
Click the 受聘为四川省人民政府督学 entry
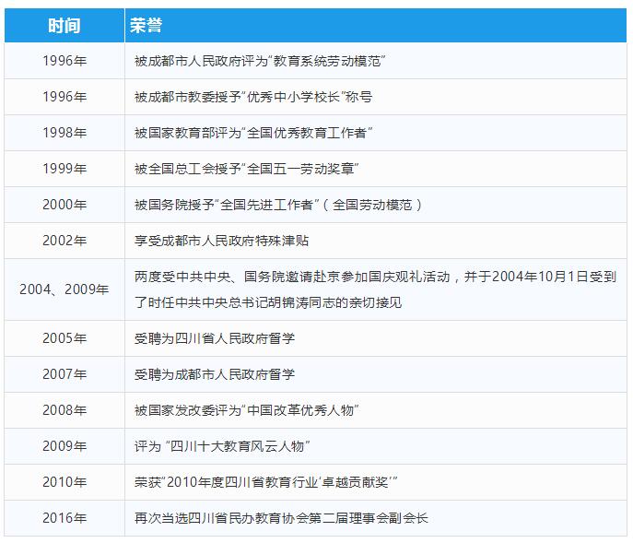pos(215,338)
